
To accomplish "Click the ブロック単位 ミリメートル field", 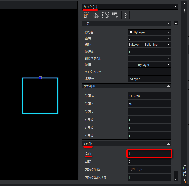I will point(149,169).
